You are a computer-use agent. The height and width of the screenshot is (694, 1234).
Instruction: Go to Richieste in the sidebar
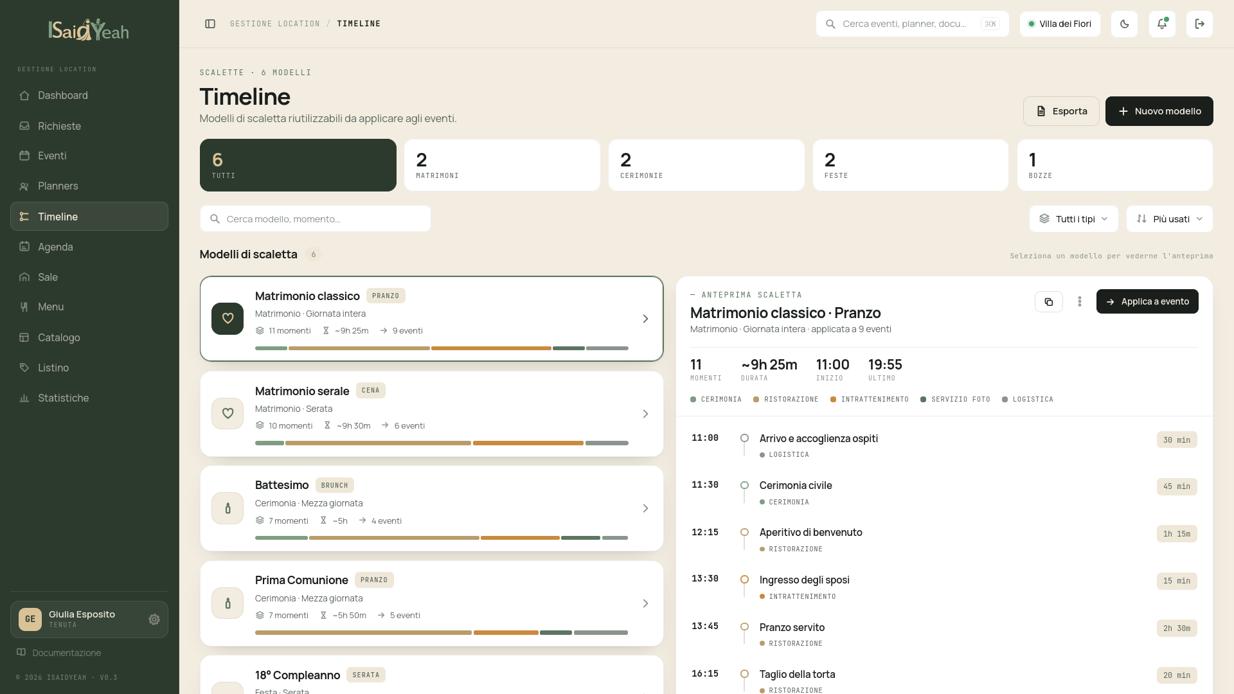point(89,126)
